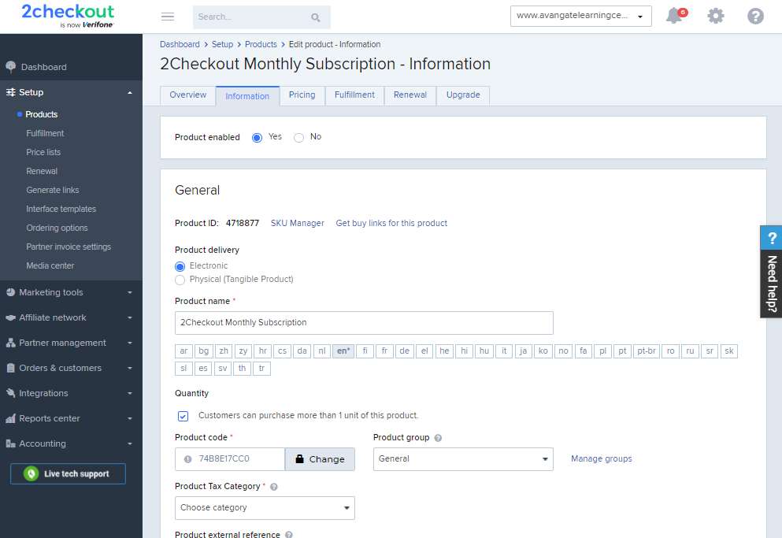Screen dimensions: 782x538
Task: Select the 'pt-br' language toggle
Action: point(647,351)
